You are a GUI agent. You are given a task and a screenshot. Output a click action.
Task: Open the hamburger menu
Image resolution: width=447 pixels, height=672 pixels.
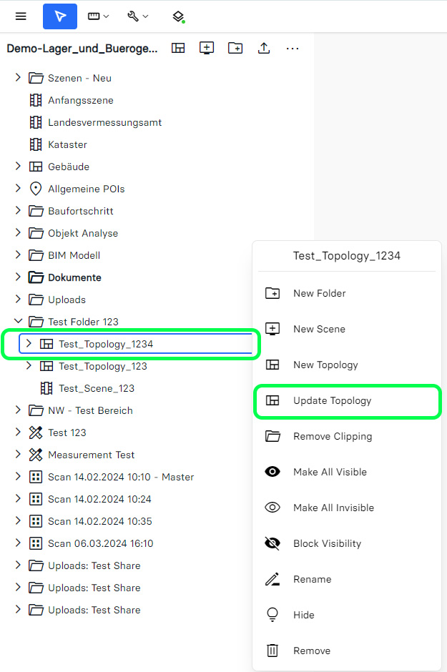click(x=21, y=16)
